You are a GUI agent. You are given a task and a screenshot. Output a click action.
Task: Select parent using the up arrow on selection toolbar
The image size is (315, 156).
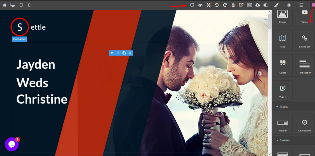112,53
